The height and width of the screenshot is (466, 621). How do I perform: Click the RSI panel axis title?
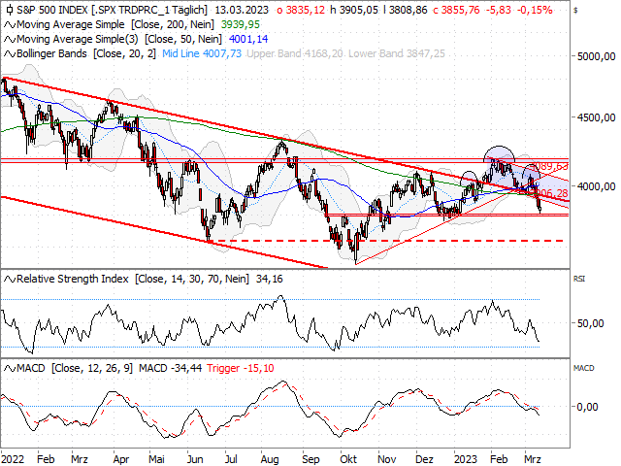[x=579, y=279]
